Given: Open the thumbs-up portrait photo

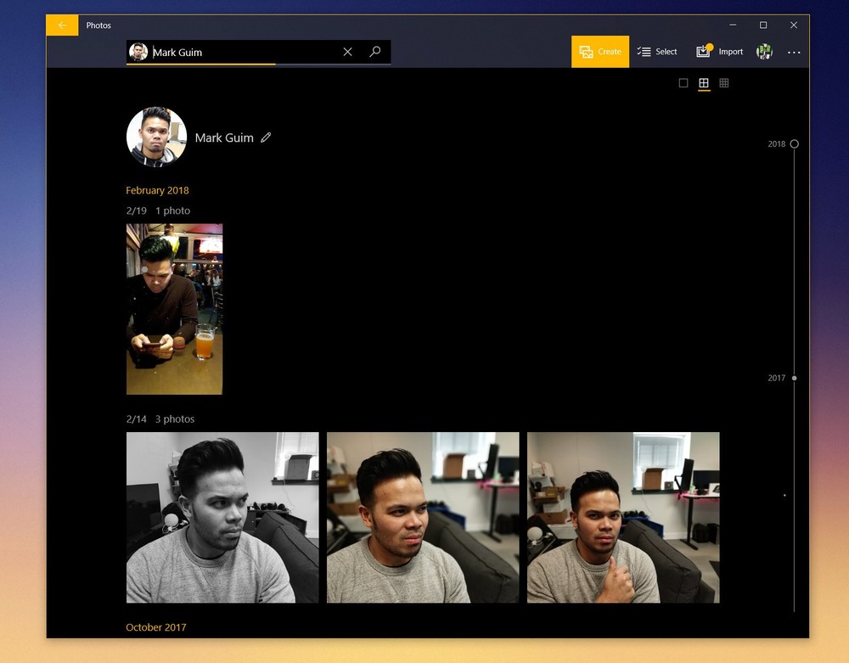Looking at the screenshot, I should (x=623, y=518).
